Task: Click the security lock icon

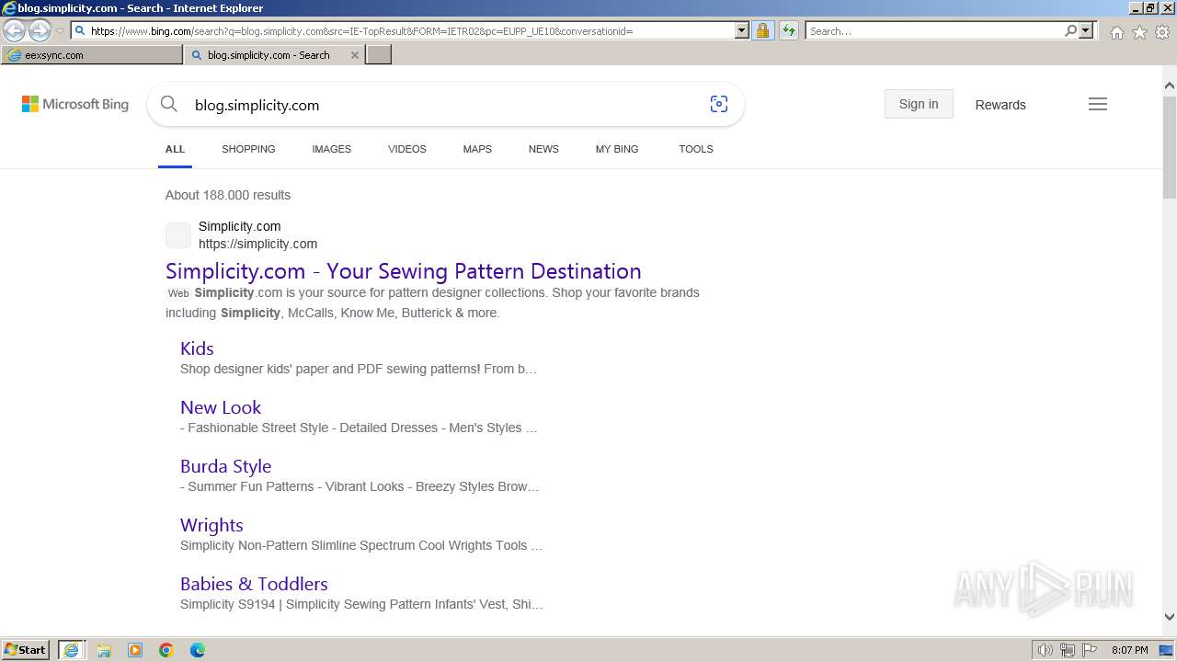Action: tap(762, 30)
